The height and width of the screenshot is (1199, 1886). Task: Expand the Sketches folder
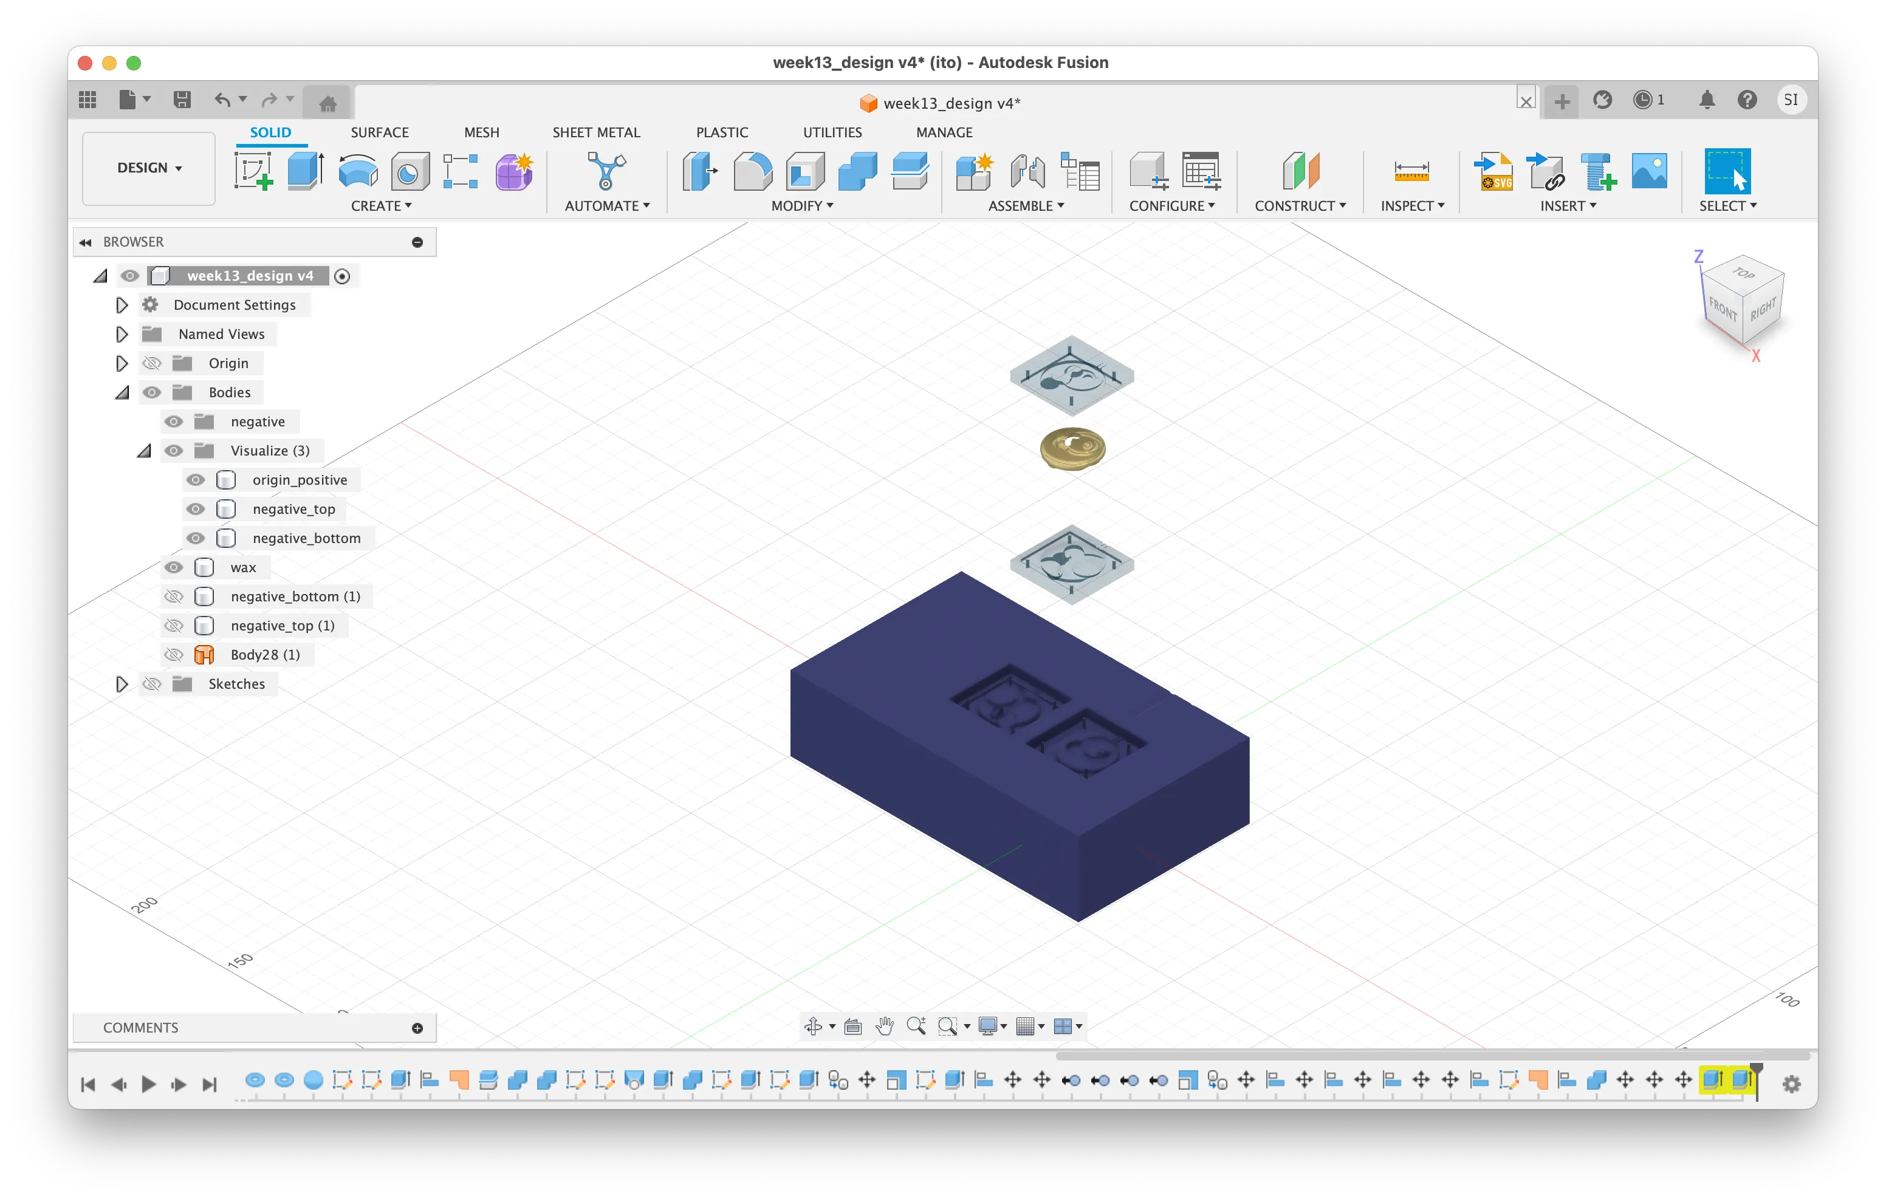click(x=122, y=684)
